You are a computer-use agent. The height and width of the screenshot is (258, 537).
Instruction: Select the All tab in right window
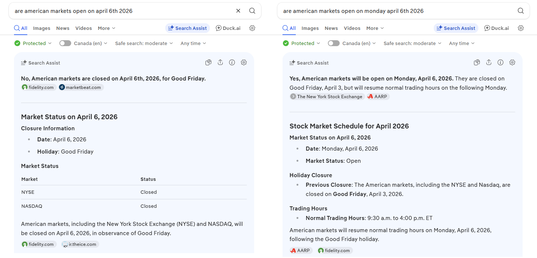tap(289, 28)
